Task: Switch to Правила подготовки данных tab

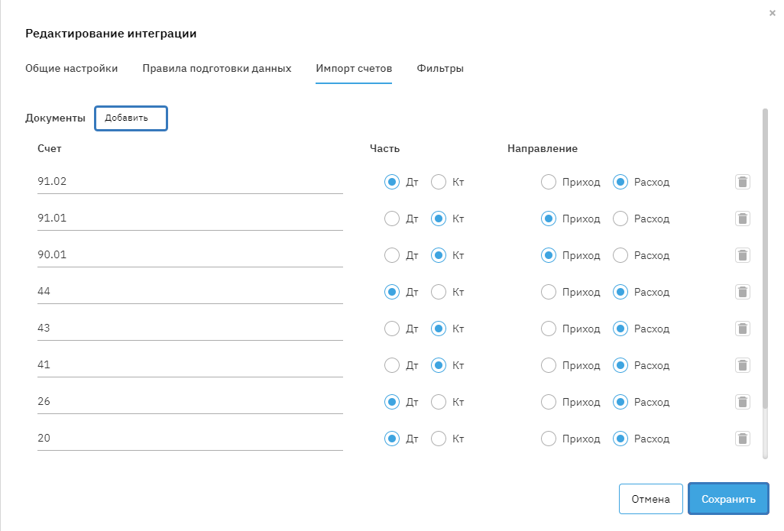Action: (x=217, y=69)
